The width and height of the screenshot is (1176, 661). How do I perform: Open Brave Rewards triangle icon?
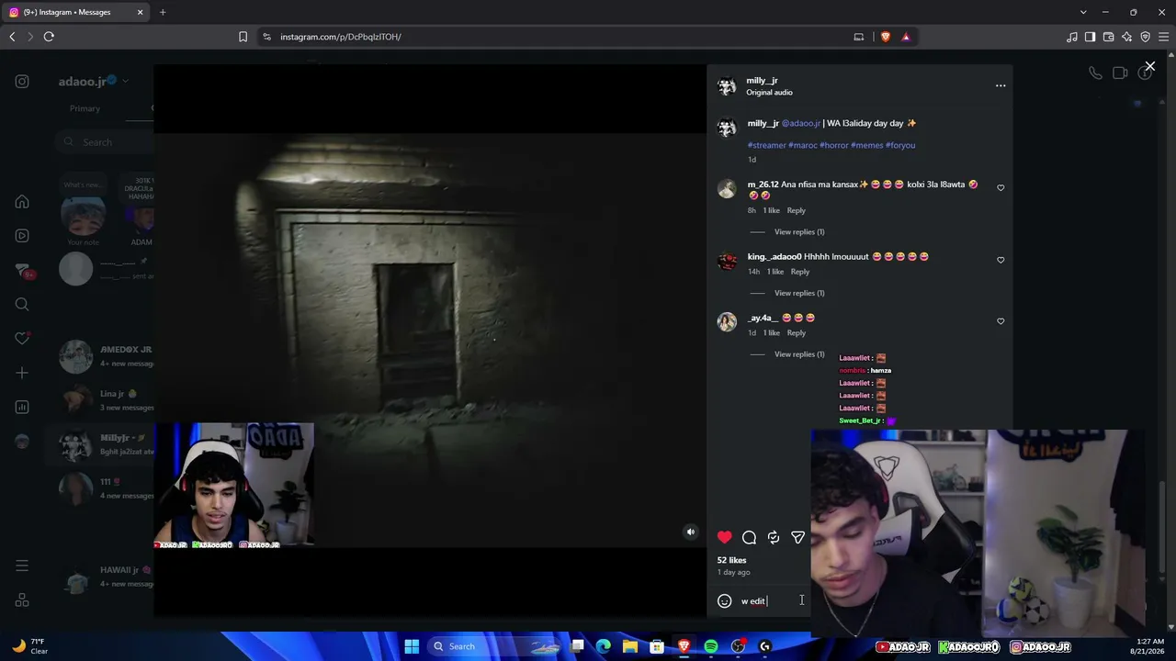tap(906, 37)
